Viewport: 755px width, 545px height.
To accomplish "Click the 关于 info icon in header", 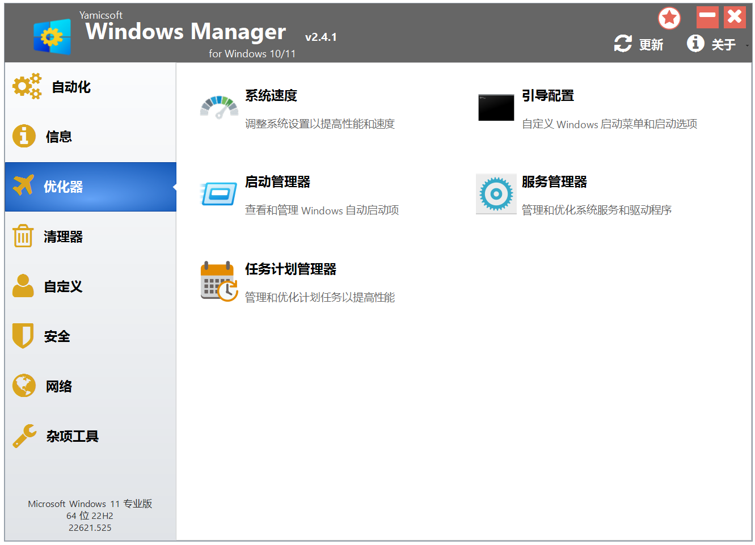I will [x=695, y=43].
